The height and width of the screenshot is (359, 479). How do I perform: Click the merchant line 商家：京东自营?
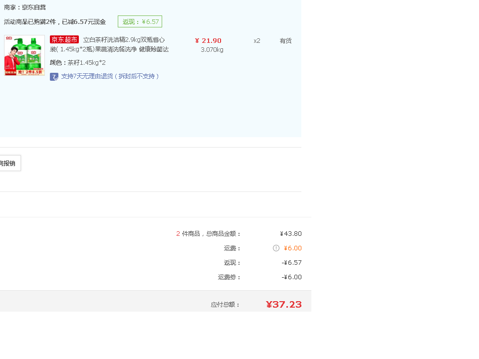[25, 7]
